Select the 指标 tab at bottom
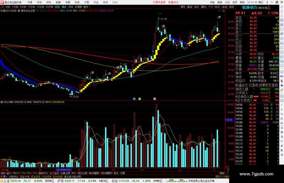Viewport: 284px width, 183px height. click(x=3, y=173)
